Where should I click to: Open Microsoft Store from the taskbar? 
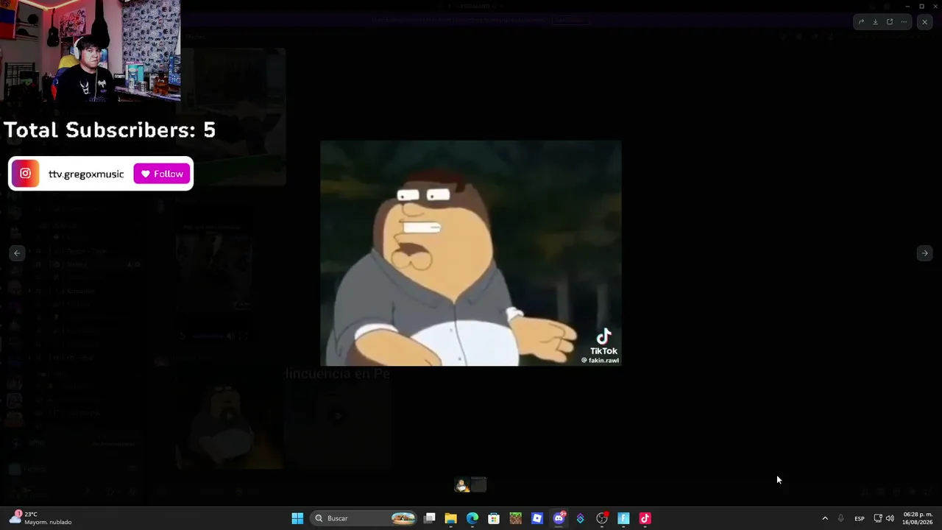tap(494, 518)
